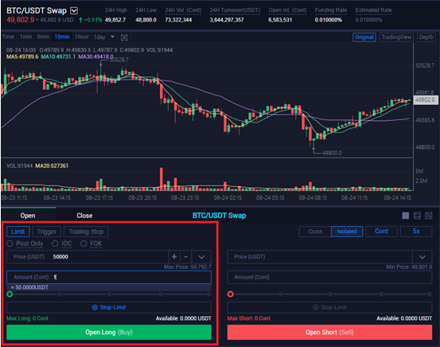
Task: Open the Cont unit selector
Action: [x=382, y=232]
